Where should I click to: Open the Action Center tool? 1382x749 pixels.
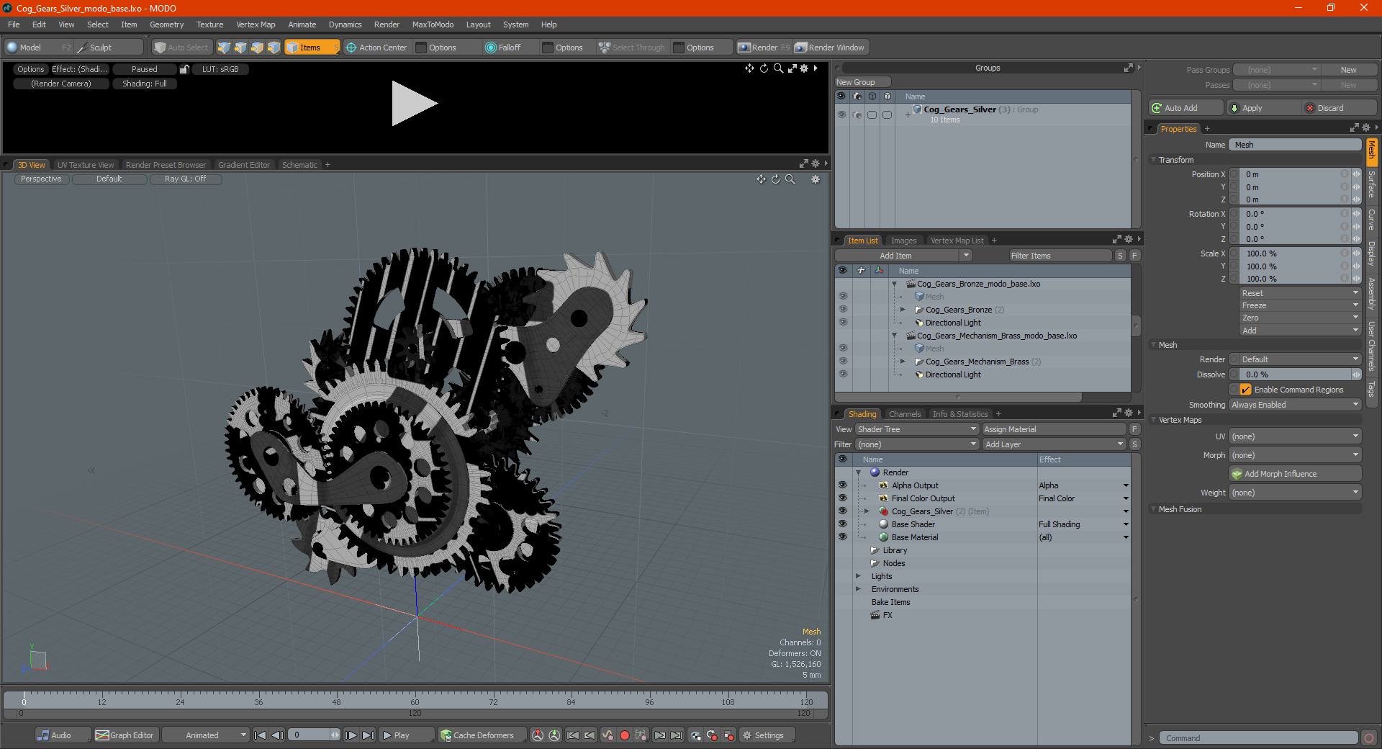(x=376, y=48)
